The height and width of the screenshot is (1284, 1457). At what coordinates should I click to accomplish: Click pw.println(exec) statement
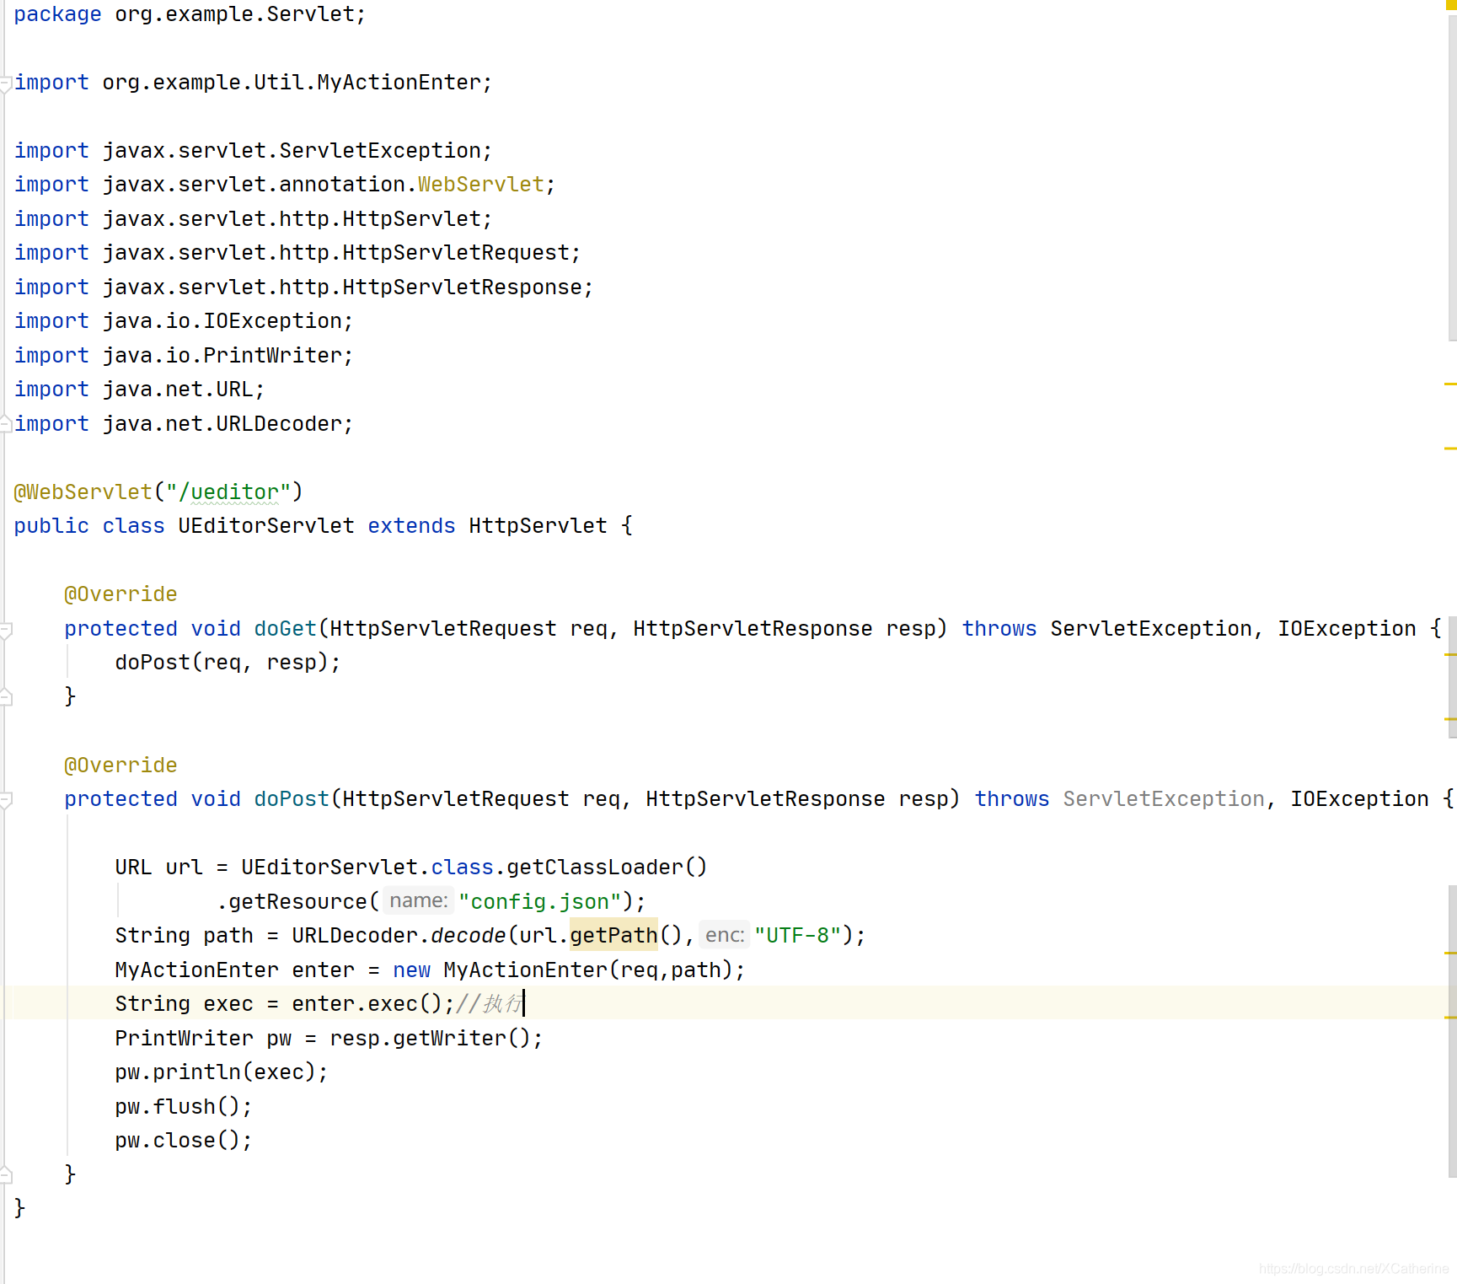222,1072
